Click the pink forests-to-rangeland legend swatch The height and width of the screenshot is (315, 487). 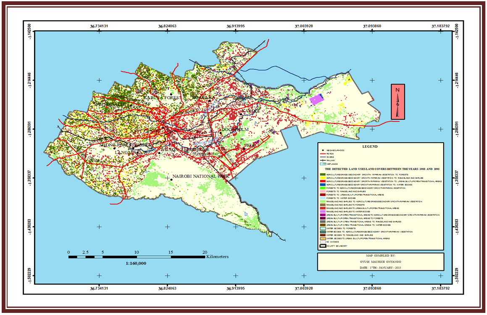point(323,191)
